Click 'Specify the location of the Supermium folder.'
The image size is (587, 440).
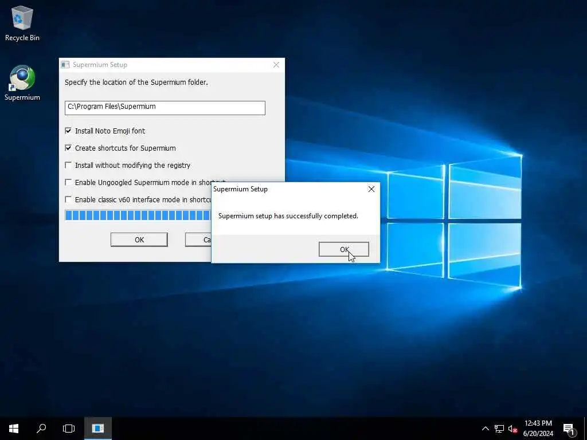[x=136, y=82]
